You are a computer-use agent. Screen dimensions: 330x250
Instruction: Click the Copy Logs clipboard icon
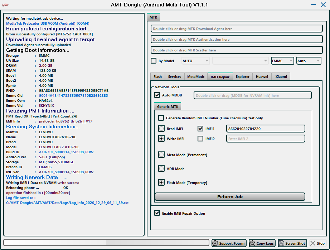pyautogui.click(x=252, y=243)
